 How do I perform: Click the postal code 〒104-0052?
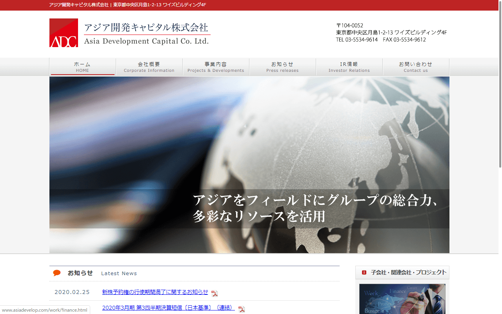click(x=349, y=26)
